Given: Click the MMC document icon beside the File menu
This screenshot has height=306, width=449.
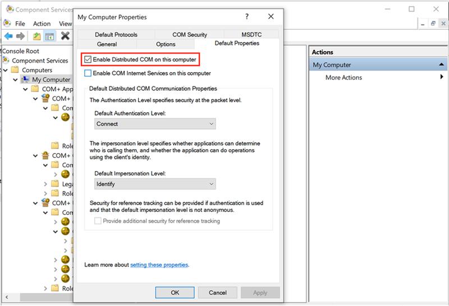Looking at the screenshot, I should tap(7, 23).
